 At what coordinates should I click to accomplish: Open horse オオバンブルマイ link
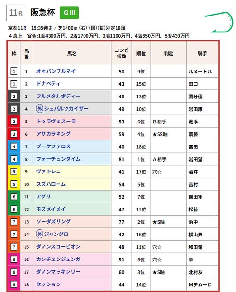[x=56, y=71]
